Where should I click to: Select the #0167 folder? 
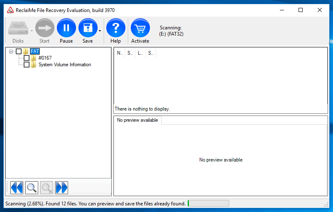45,58
